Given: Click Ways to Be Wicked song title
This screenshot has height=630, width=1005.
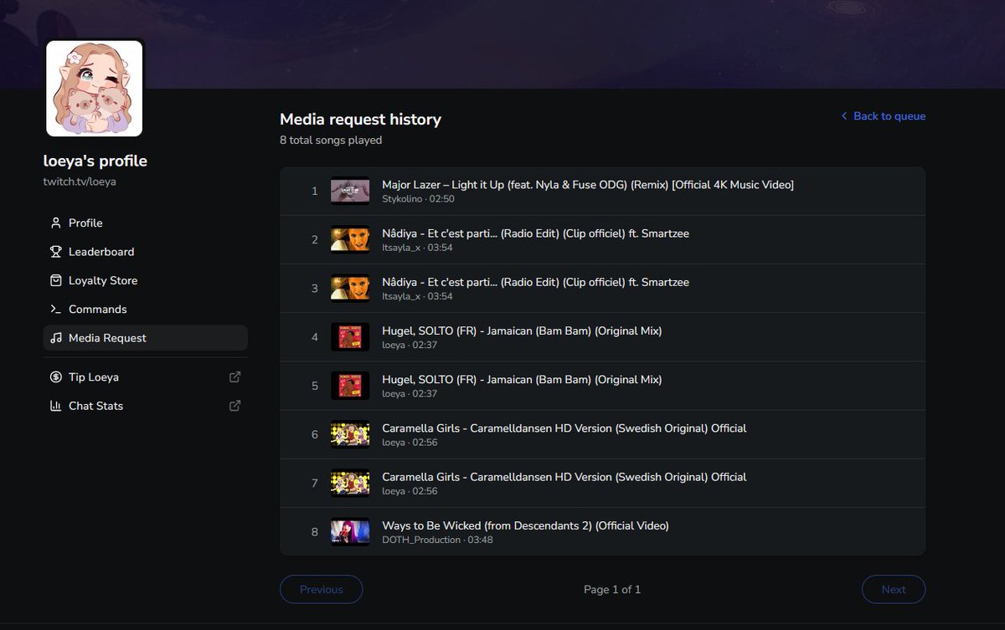Looking at the screenshot, I should point(525,525).
